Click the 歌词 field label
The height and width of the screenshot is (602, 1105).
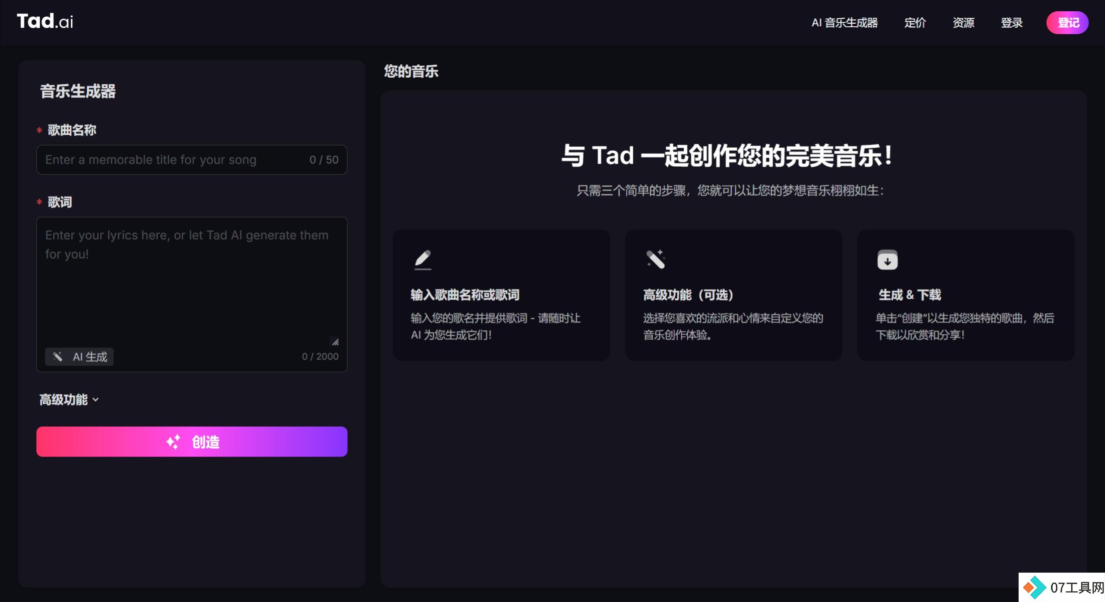click(60, 202)
